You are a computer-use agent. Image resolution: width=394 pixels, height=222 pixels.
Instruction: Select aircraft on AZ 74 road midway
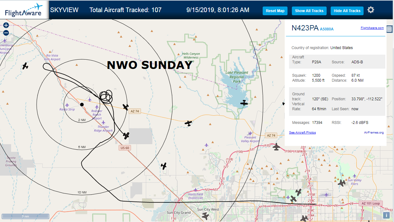pyautogui.click(x=188, y=123)
